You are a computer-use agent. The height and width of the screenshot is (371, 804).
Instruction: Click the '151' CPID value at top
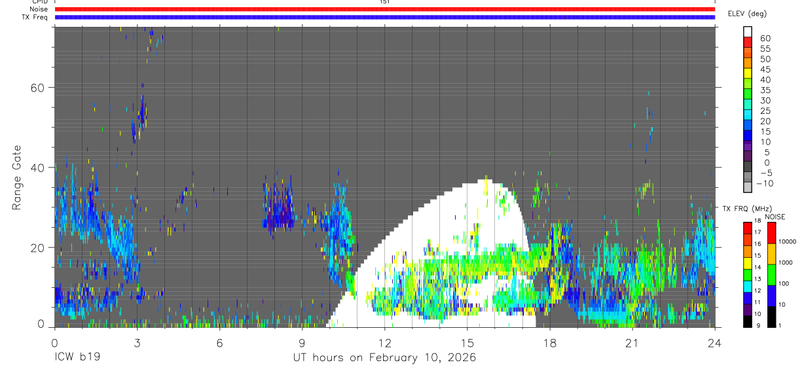(384, 2)
